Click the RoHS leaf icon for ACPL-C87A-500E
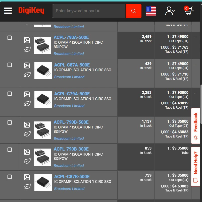 [x=27, y=75]
